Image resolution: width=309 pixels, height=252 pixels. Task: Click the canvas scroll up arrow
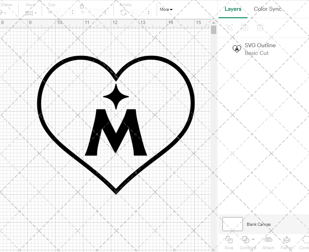coord(214,23)
